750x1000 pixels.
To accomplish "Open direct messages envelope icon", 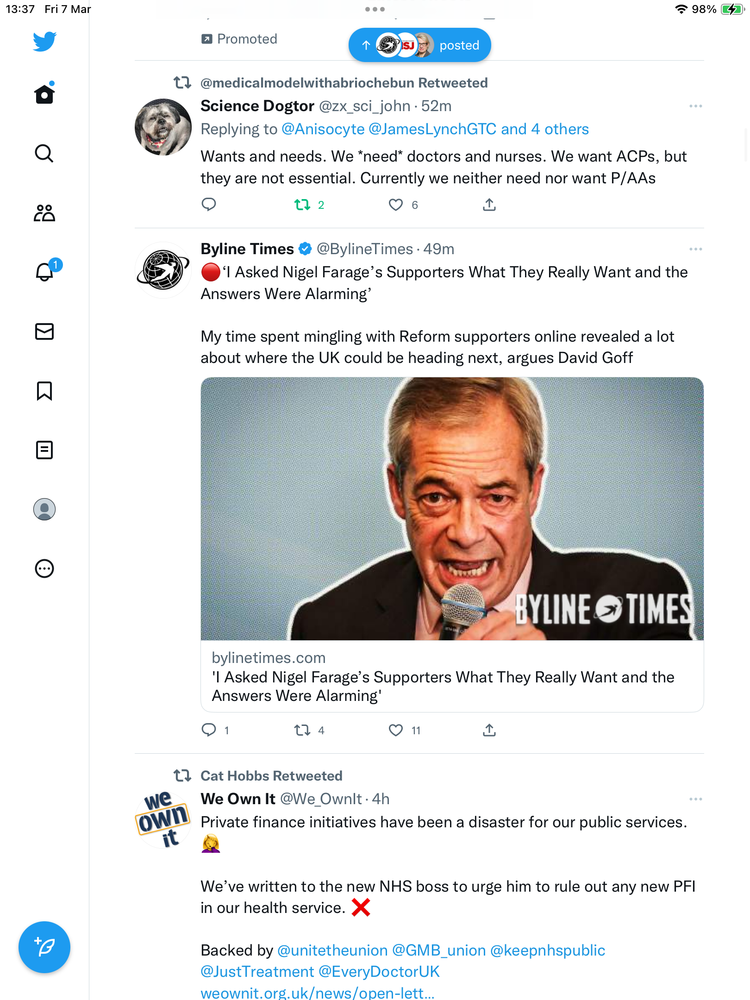I will (44, 331).
